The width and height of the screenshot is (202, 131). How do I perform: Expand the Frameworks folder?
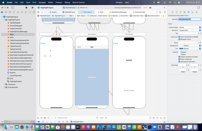[4, 87]
